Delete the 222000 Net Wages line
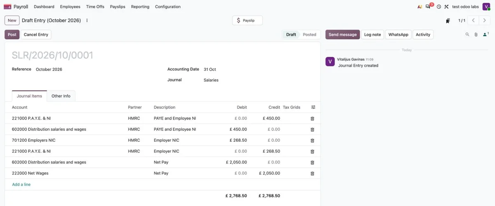 click(x=312, y=173)
